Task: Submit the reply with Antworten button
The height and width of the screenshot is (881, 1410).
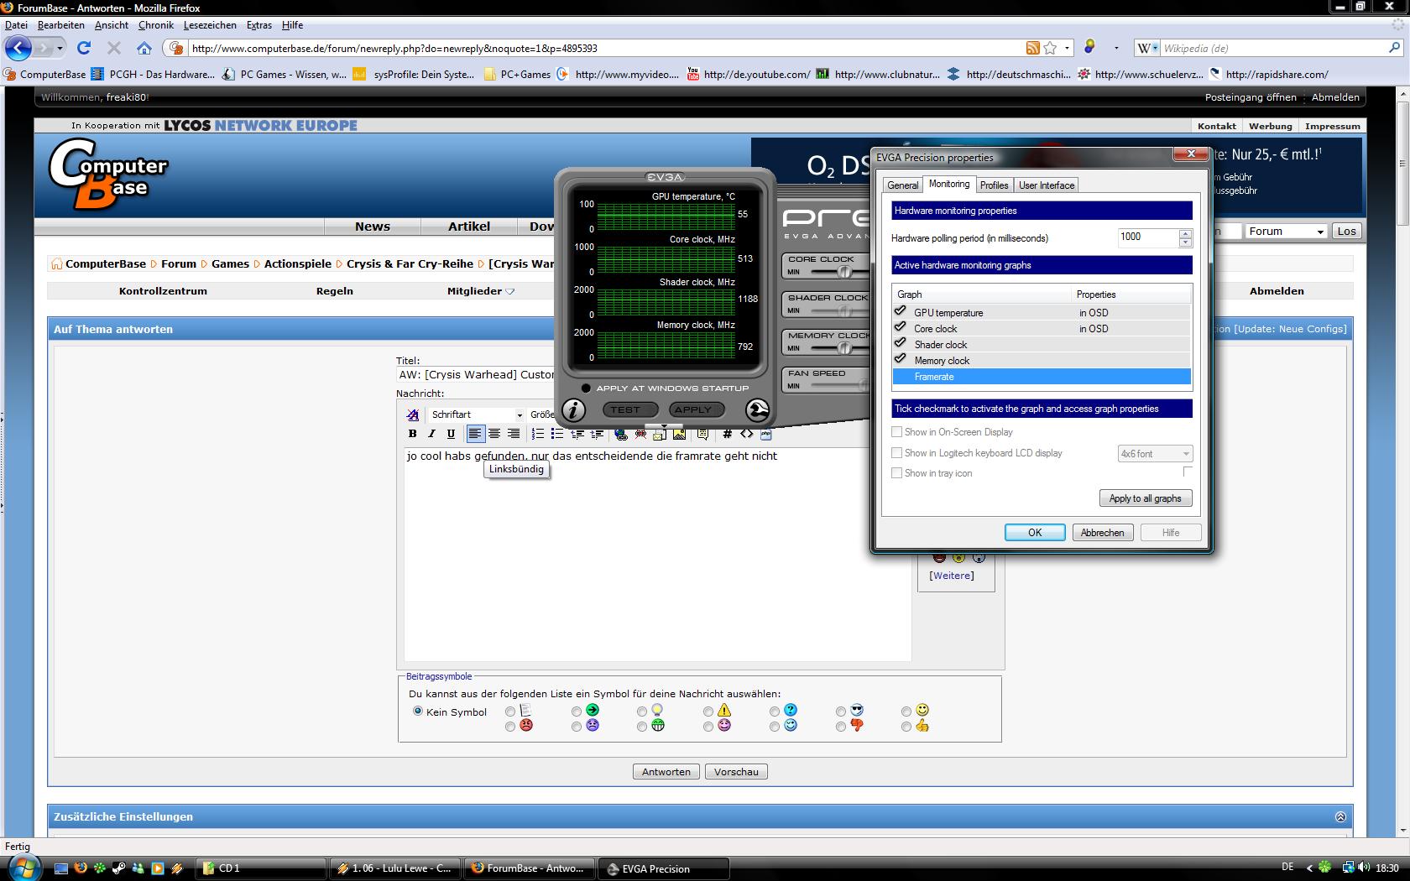Action: [x=666, y=772]
